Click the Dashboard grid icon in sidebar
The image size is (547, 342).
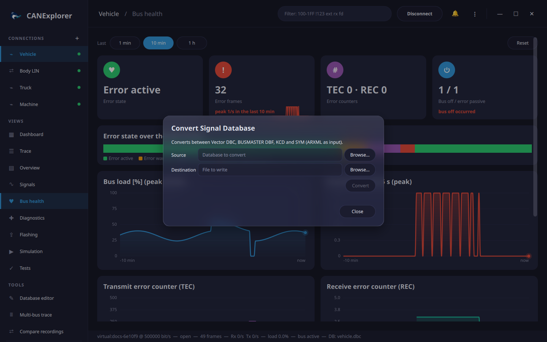tap(11, 135)
